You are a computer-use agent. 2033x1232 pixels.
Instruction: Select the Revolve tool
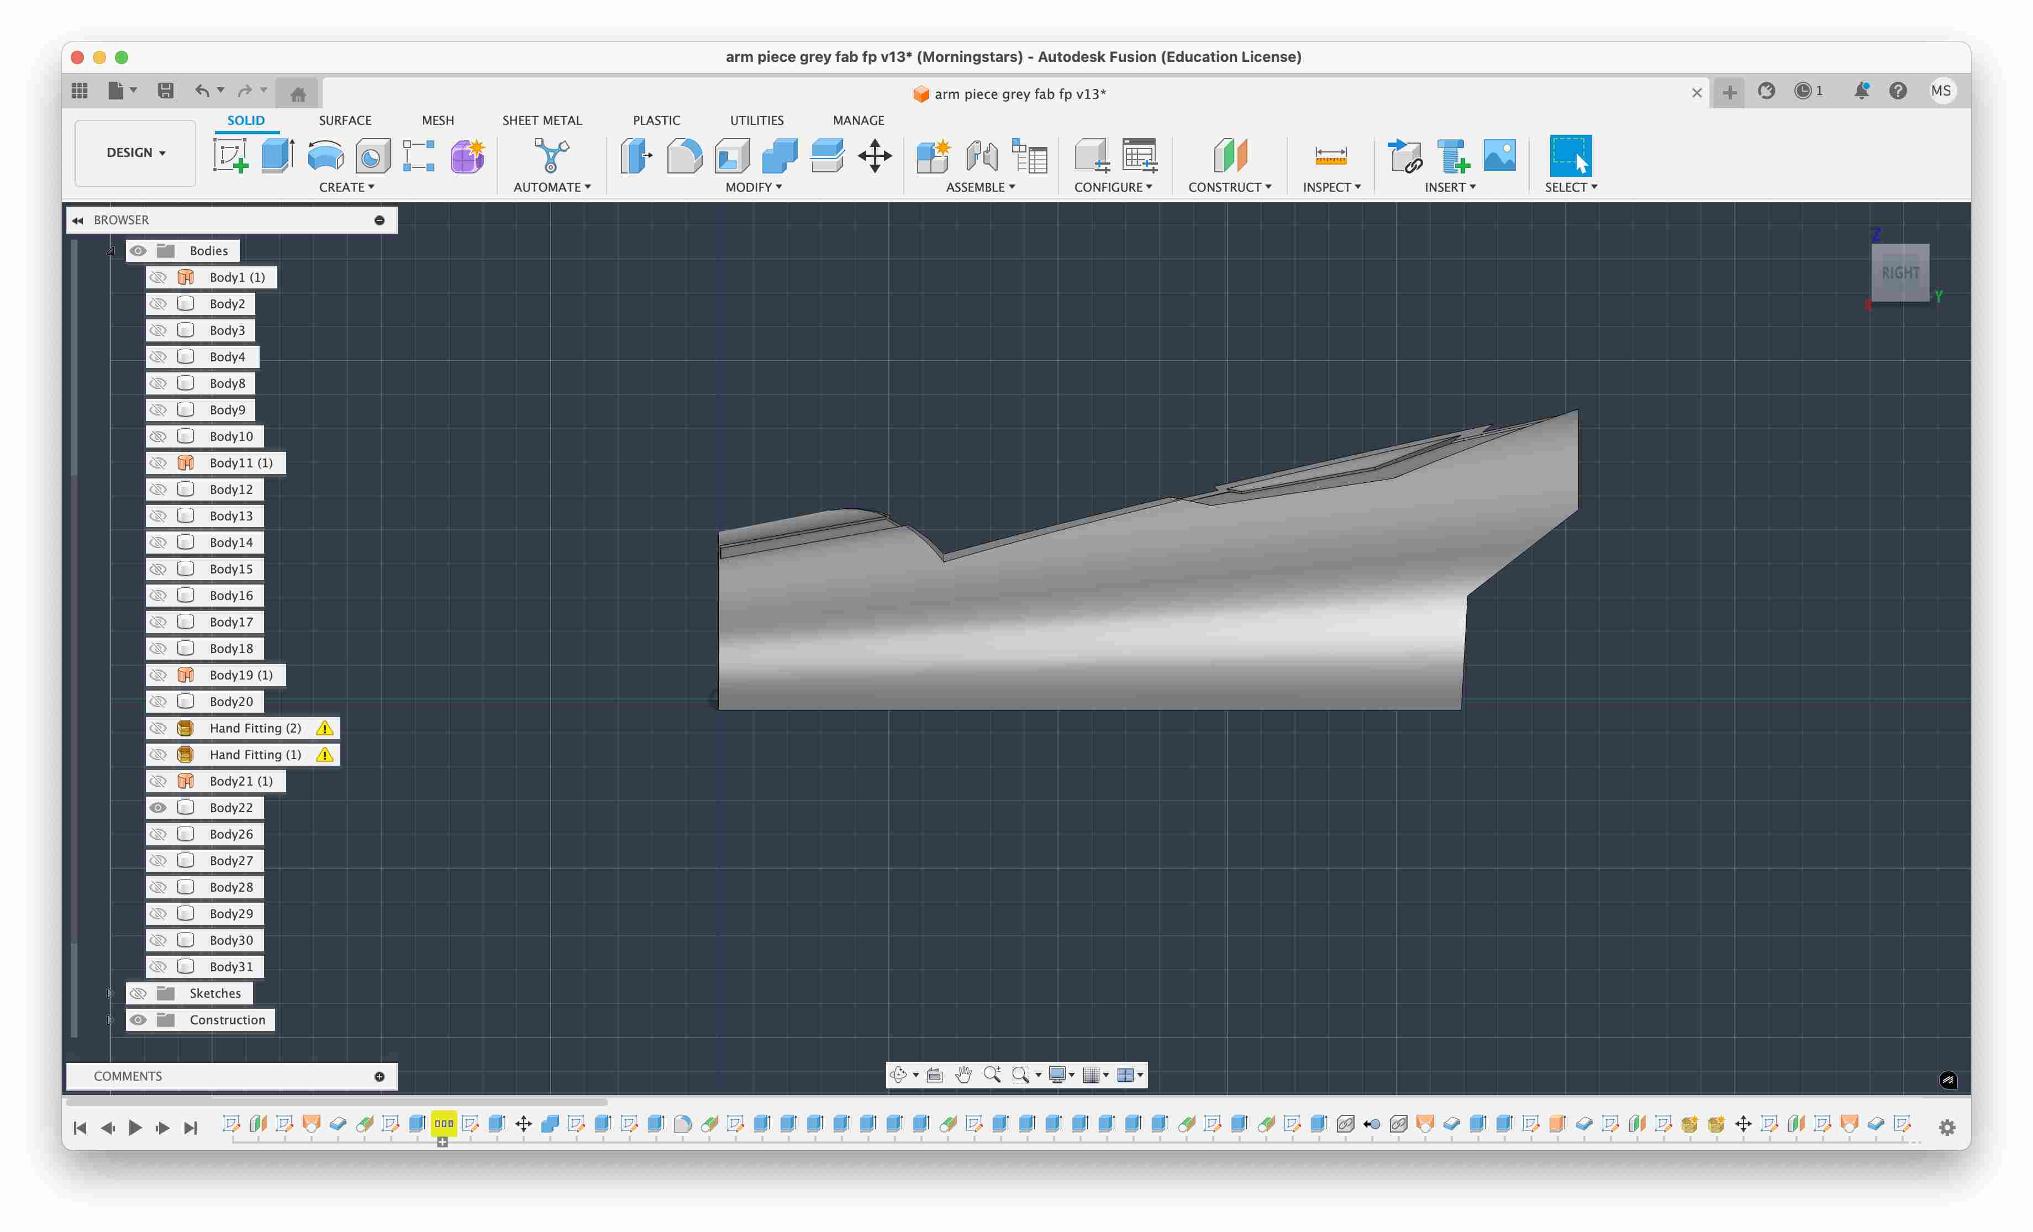click(325, 155)
